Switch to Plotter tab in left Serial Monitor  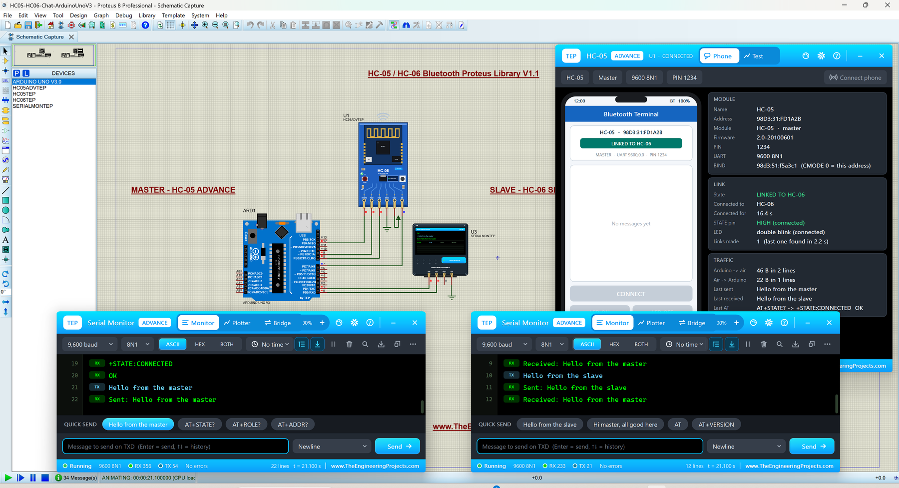click(237, 323)
